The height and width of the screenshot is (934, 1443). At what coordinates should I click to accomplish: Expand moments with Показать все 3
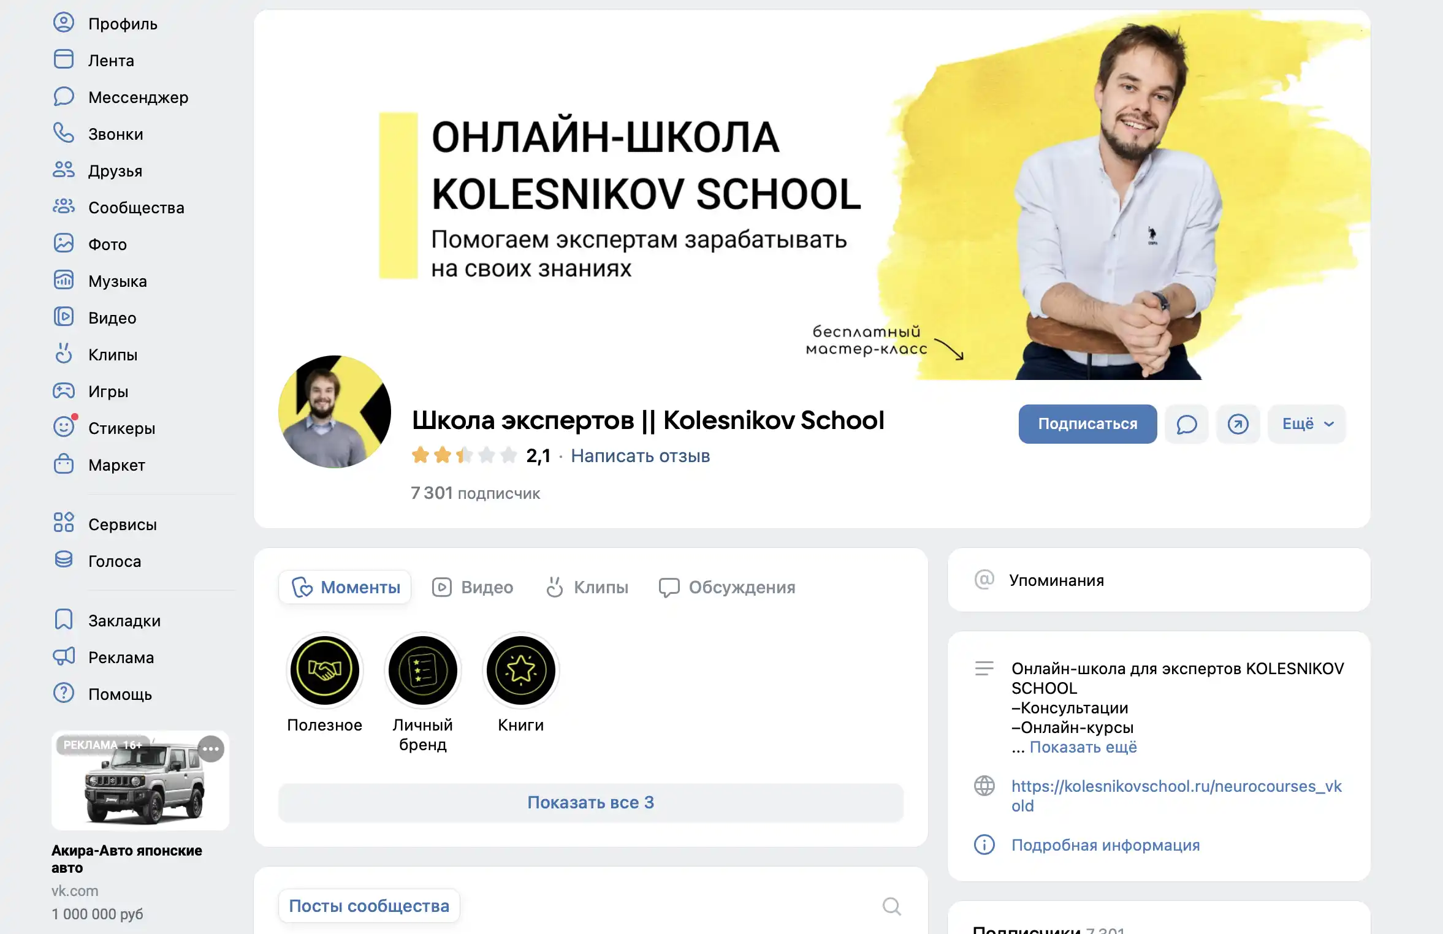click(591, 802)
